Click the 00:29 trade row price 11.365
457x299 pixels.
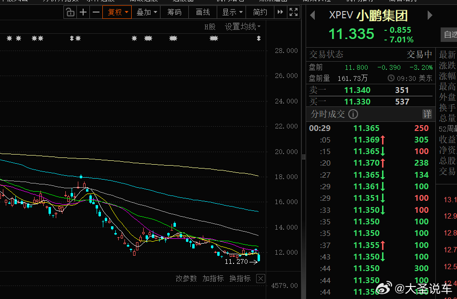(x=366, y=128)
